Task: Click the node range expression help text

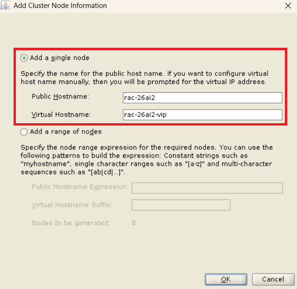Action: (146, 160)
